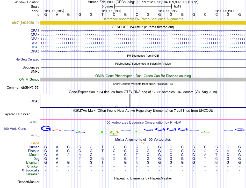Click the T base in reference sequence row
Image resolution: width=246 pixels, height=188 pixels.
pyautogui.click(x=103, y=14)
